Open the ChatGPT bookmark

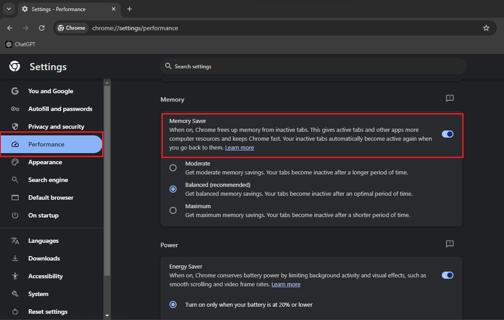click(x=20, y=44)
